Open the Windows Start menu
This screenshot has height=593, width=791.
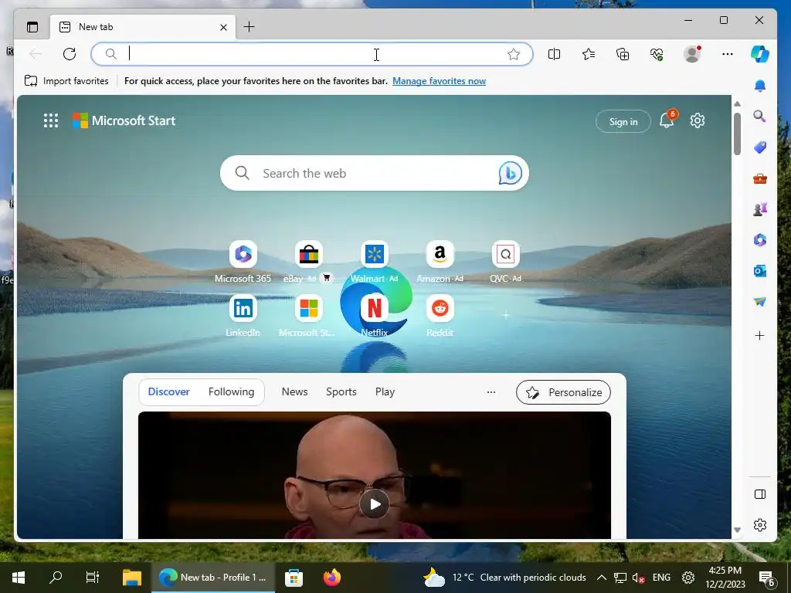pos(19,578)
